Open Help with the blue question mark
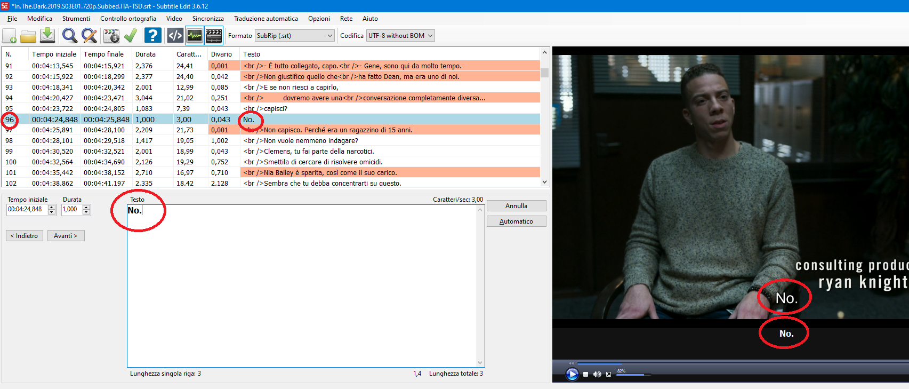Viewport: 909px width, 389px height. (153, 36)
